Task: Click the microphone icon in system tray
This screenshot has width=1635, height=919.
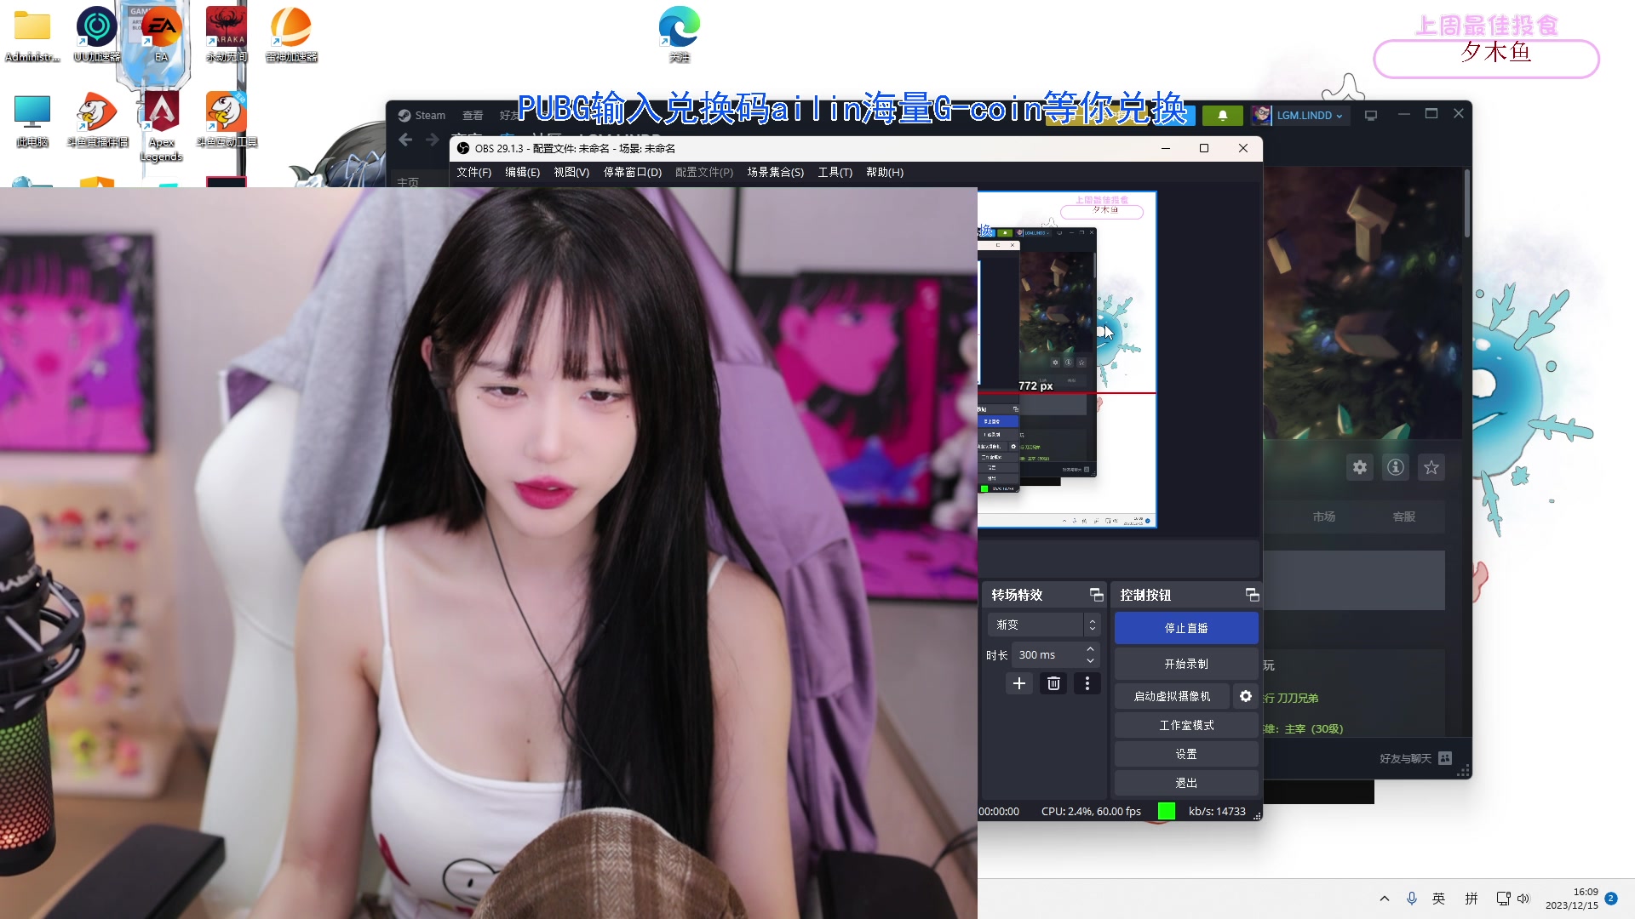Action: pyautogui.click(x=1412, y=899)
